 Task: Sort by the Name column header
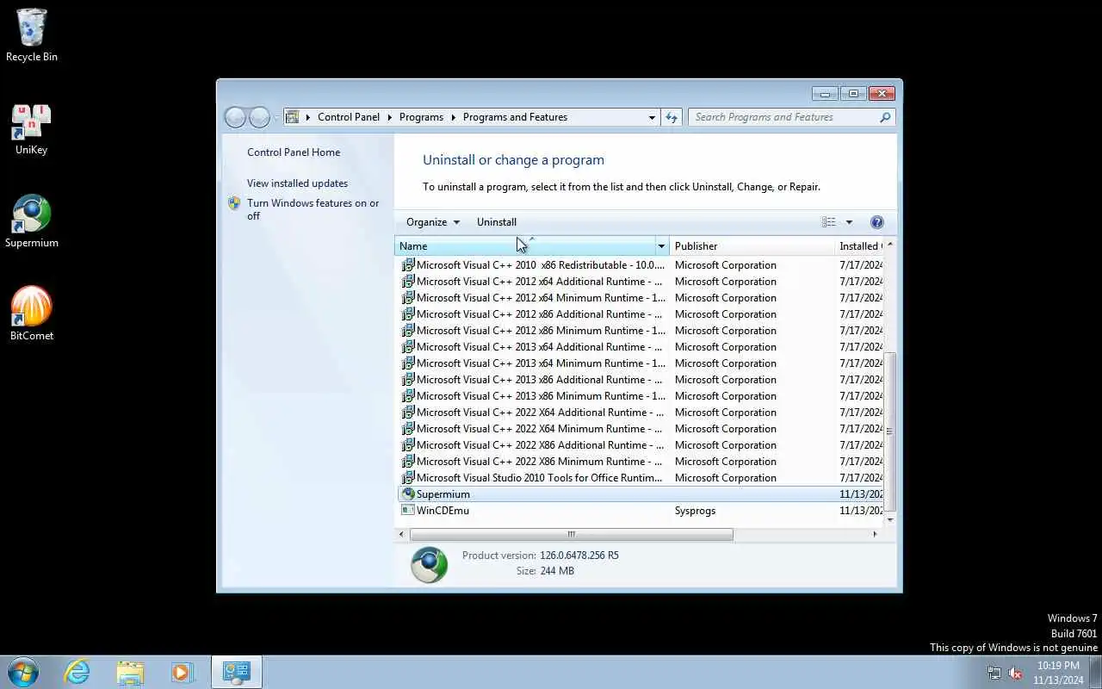coord(525,246)
